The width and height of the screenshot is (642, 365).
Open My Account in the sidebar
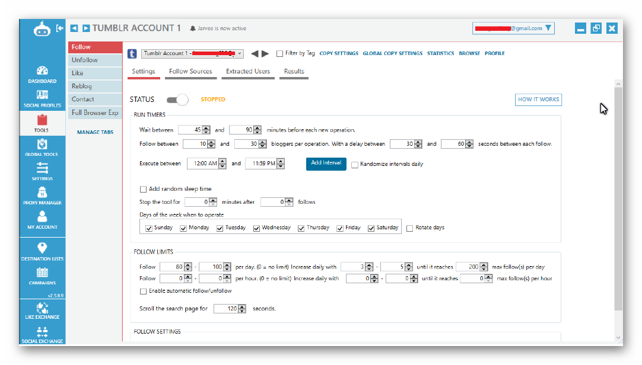[42, 220]
